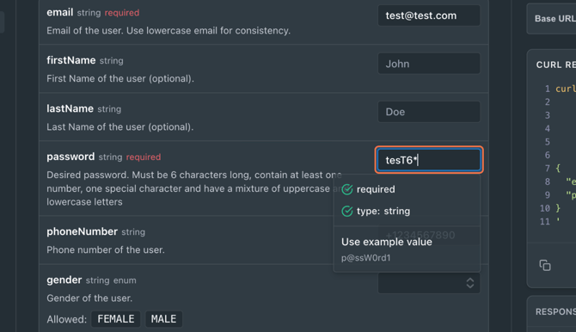The width and height of the screenshot is (576, 332).
Task: Click the red required tag next to email
Action: click(122, 13)
